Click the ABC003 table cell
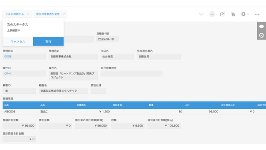Viewport: 266px width, 150px height. tap(21, 112)
